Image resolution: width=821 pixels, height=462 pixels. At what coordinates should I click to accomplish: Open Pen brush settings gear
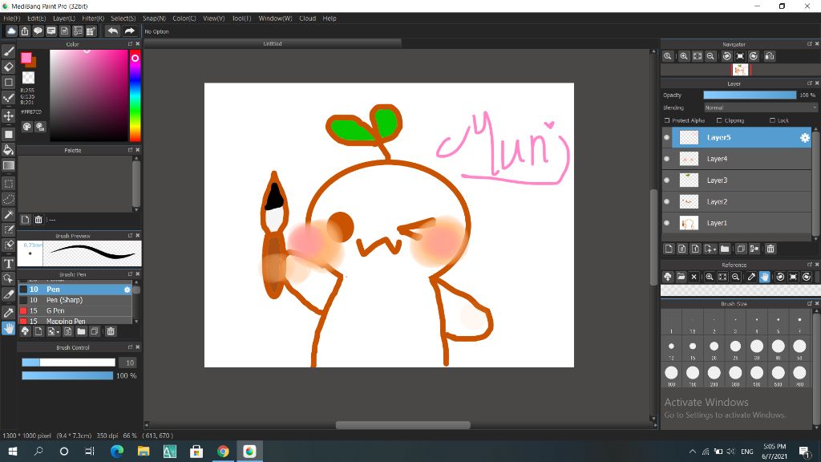coord(127,289)
